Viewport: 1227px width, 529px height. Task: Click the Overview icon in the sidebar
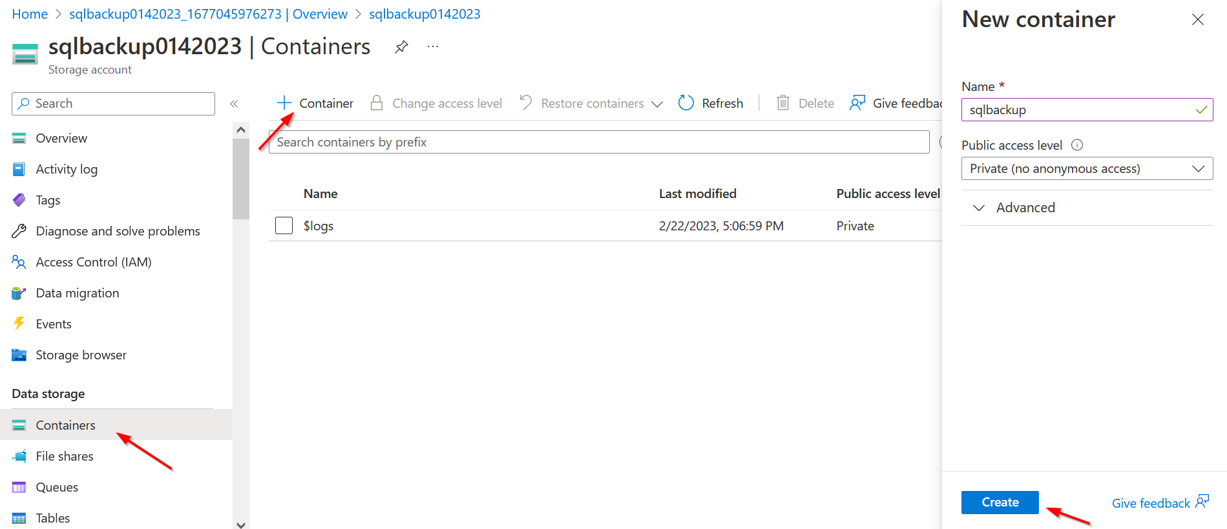(x=19, y=138)
